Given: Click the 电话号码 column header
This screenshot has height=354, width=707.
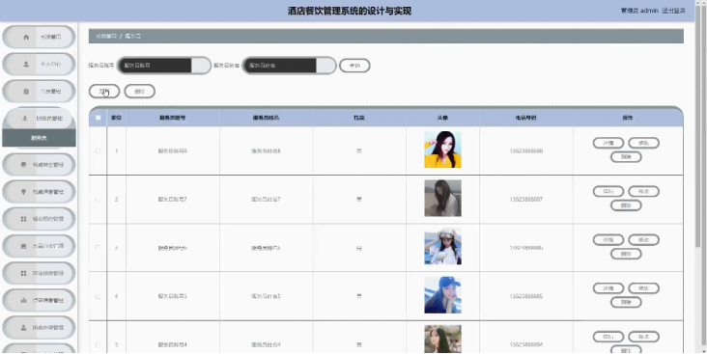Looking at the screenshot, I should pos(526,118).
